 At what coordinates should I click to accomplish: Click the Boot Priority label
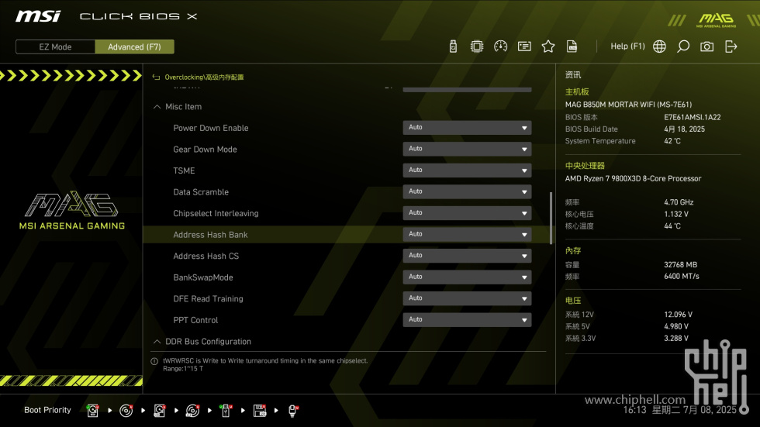[47, 410]
